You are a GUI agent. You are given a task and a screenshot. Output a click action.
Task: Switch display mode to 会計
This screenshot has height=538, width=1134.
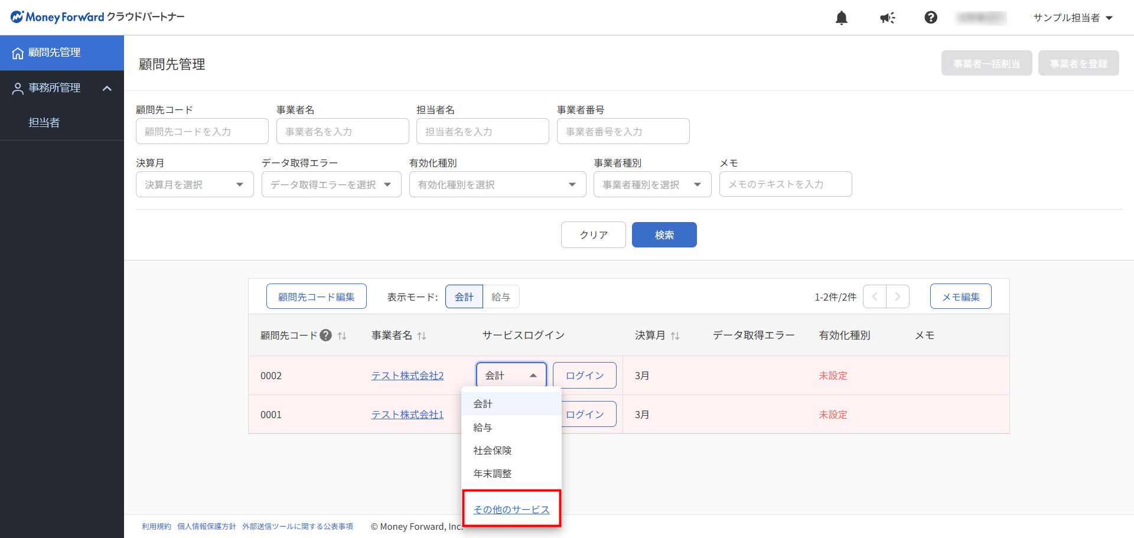click(464, 296)
